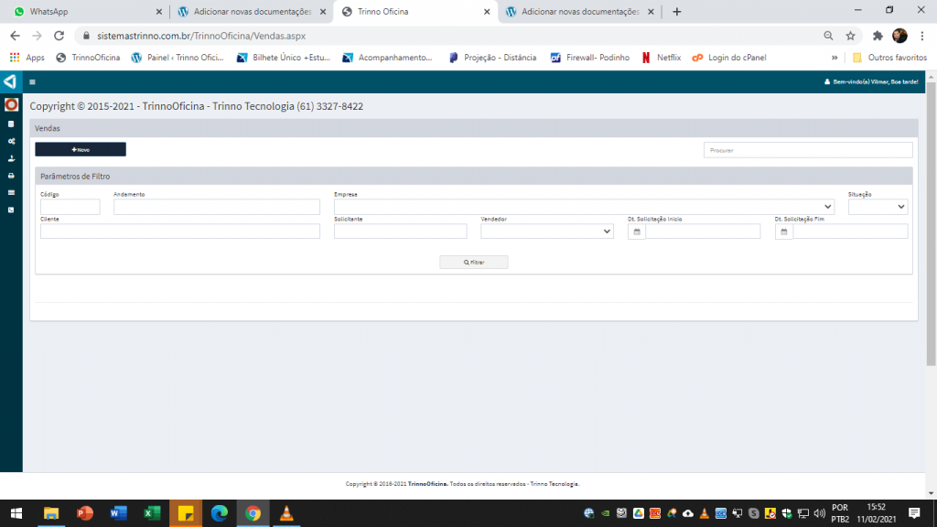Click the Novo button
The width and height of the screenshot is (937, 527).
click(x=81, y=149)
